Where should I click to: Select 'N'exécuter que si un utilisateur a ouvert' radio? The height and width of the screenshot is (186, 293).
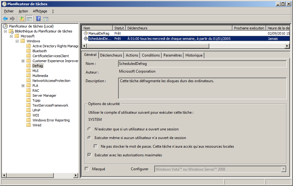coord(89,129)
